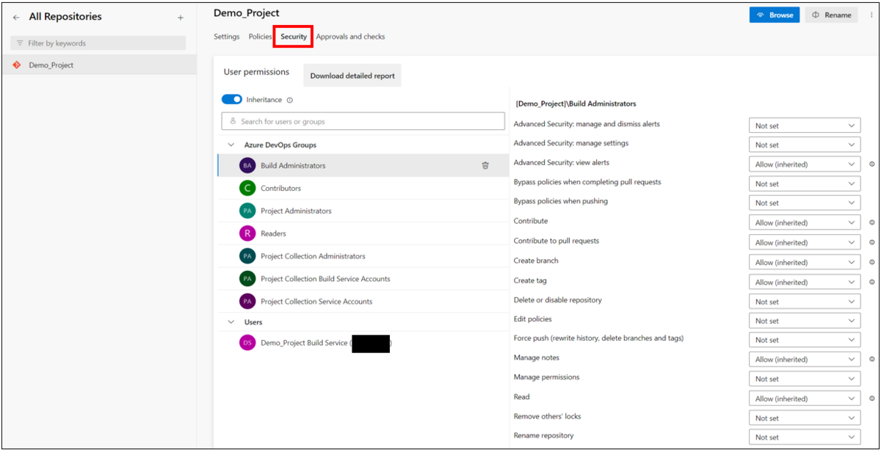Screen dimensions: 881x450
Task: Open the Edit policies permission dropdown
Action: click(x=805, y=321)
